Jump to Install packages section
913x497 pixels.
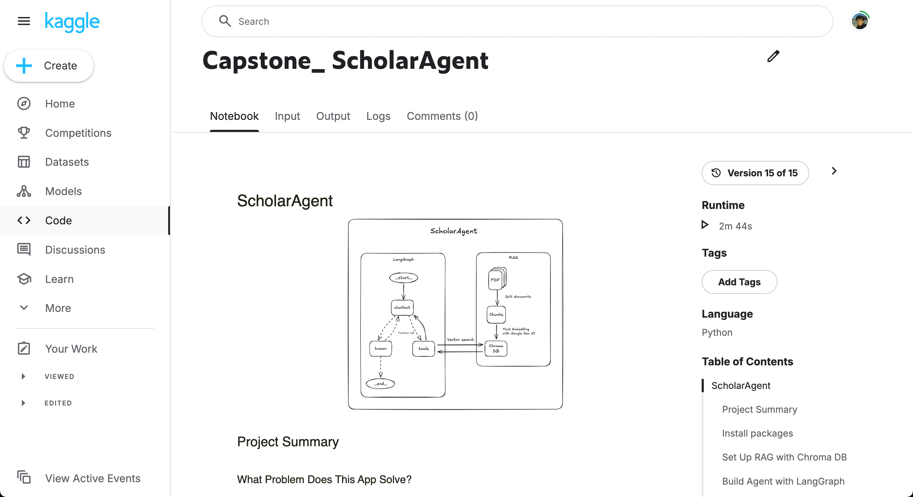click(x=758, y=433)
